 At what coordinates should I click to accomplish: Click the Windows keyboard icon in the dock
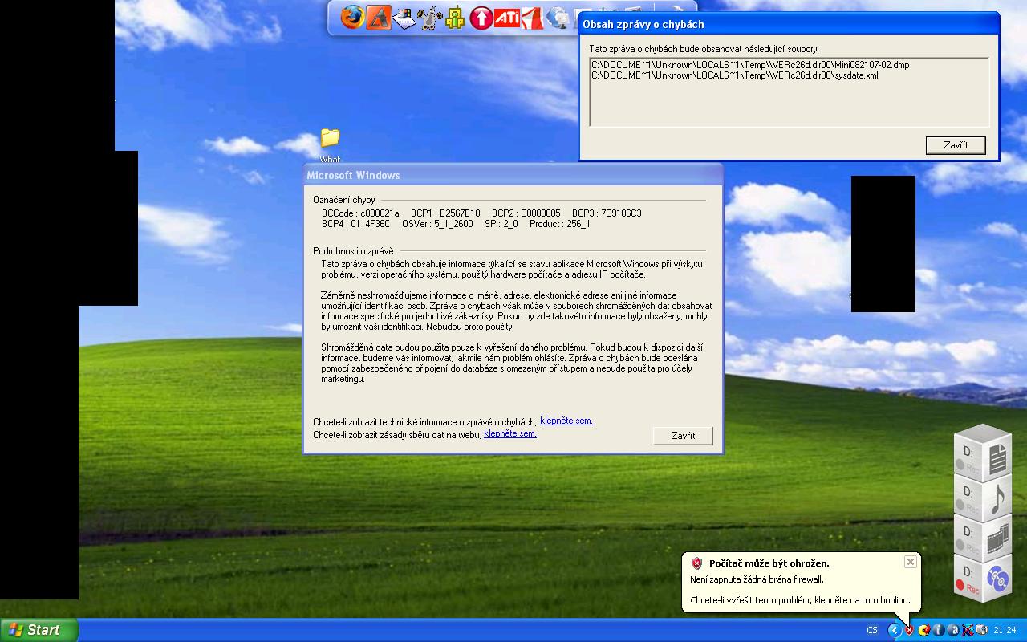click(404, 18)
